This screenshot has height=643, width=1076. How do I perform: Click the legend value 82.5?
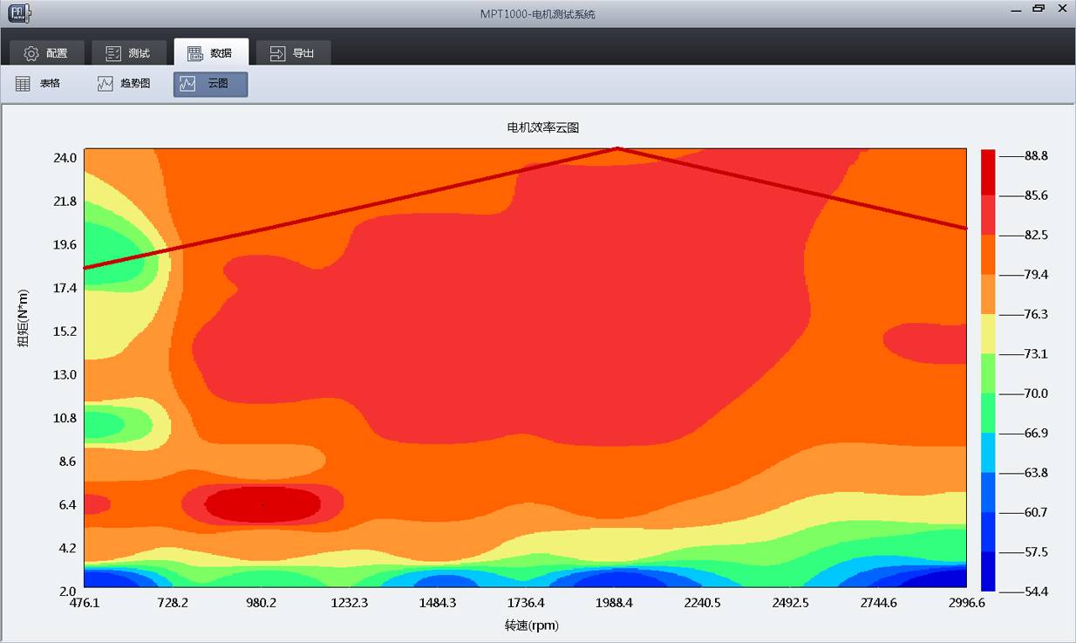pos(1036,235)
